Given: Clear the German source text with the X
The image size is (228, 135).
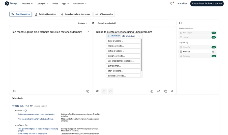Looking at the screenshot, I should (88, 31).
